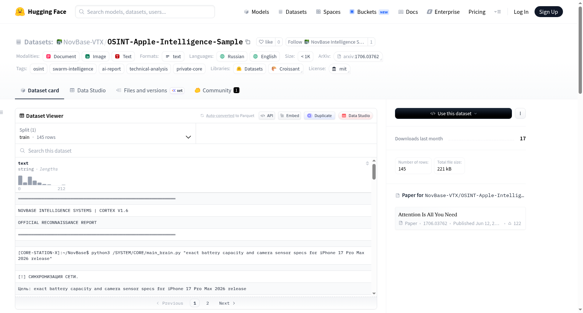583x313 pixels.
Task: Go to Datasets in top navigation
Action: point(293,12)
